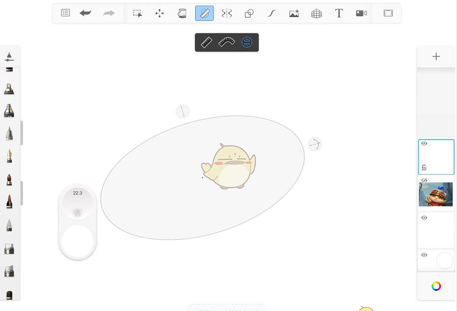Screen dimensions: 457x311
Task: Show the hidden Teemo image layer
Action: coord(424,181)
